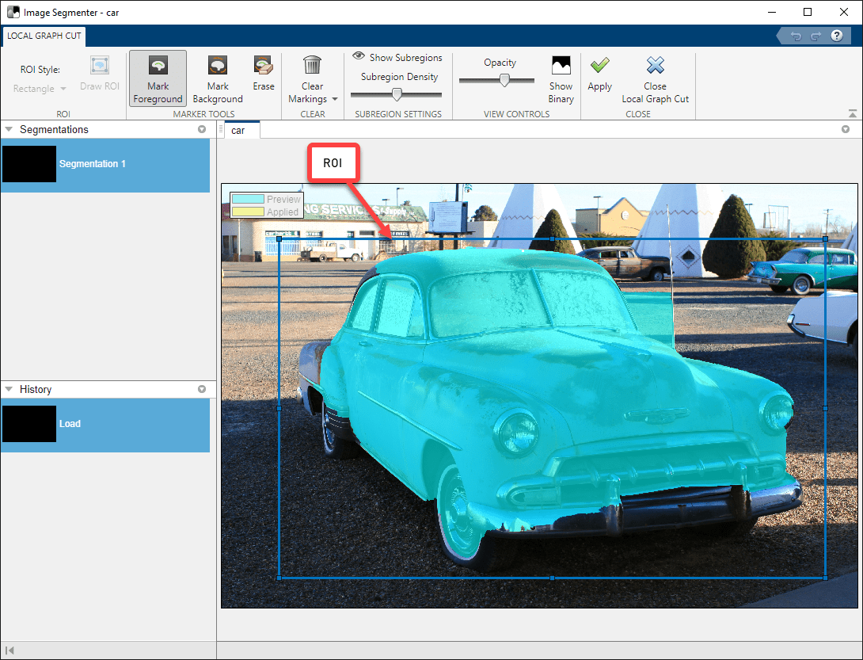This screenshot has width=863, height=660.
Task: Collapse the History panel triangle
Action: [x=10, y=389]
